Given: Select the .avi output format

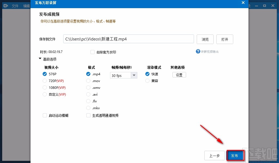Looking at the screenshot, I should click(x=88, y=94).
